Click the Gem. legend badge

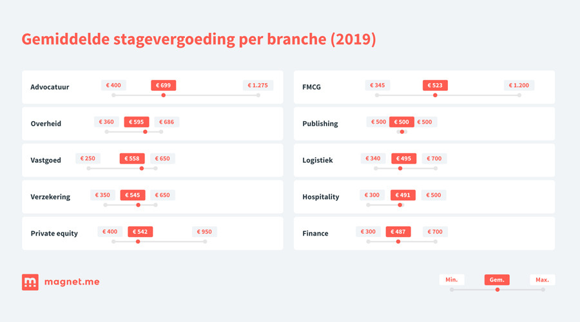point(497,279)
